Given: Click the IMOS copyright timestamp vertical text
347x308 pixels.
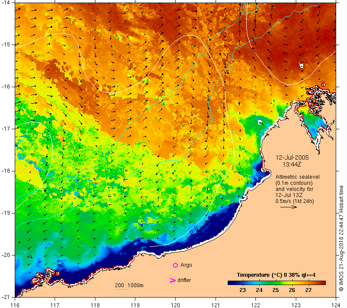Looking at the screenshot, I should 341,238.
